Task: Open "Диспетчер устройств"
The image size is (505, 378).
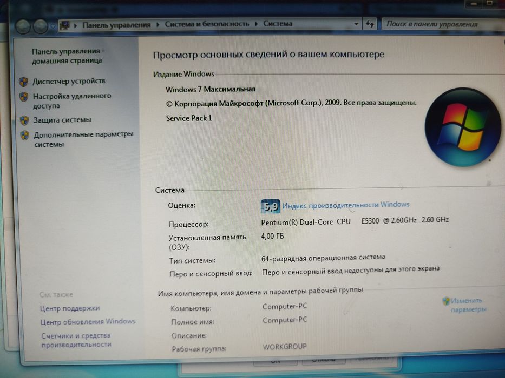Action: [x=69, y=81]
